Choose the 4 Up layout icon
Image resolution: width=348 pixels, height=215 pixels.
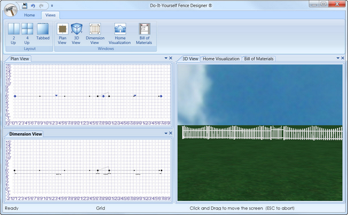[27, 34]
